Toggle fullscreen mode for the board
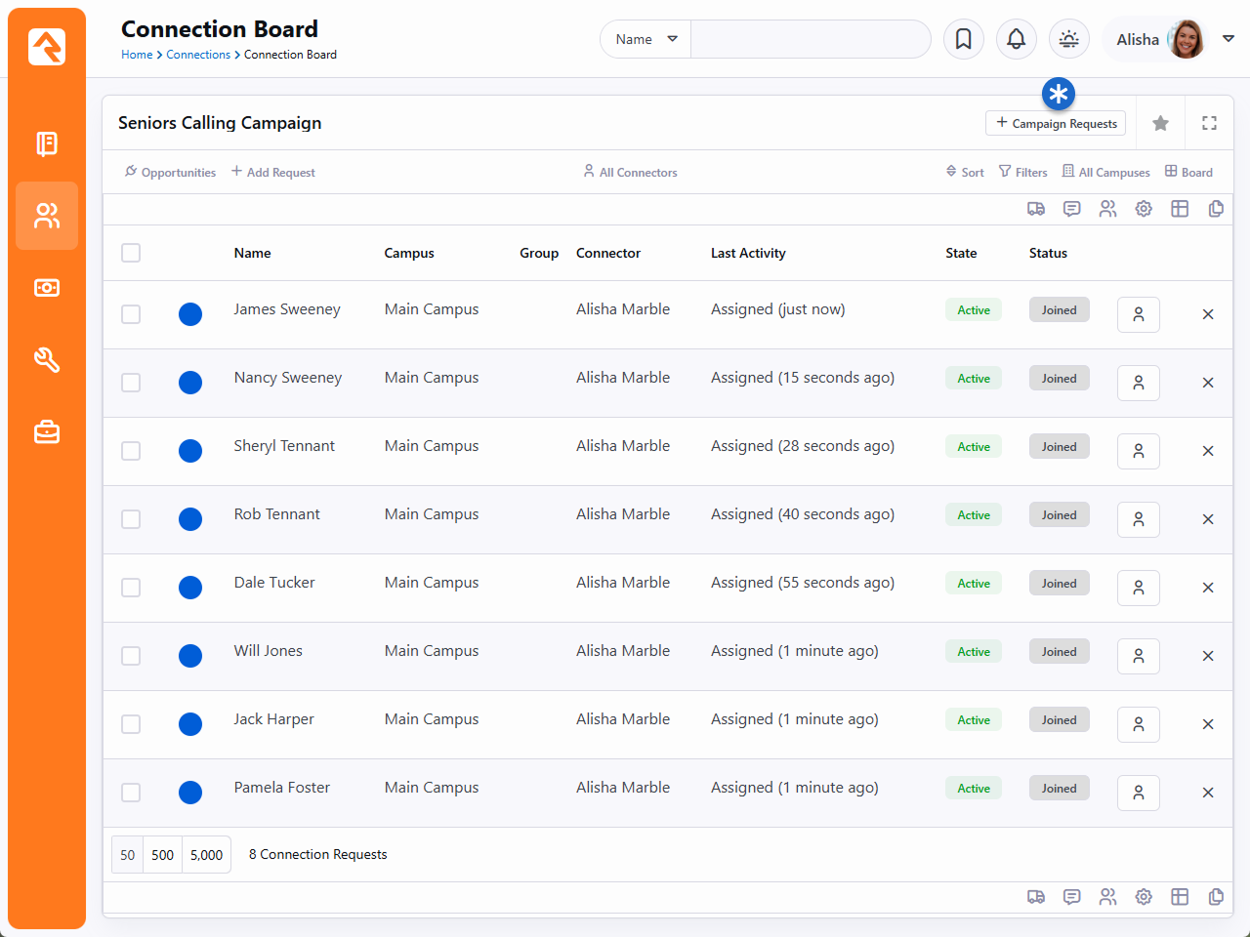This screenshot has height=937, width=1250. pyautogui.click(x=1209, y=123)
